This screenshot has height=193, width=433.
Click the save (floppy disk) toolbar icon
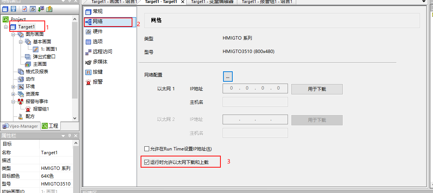coord(13,9)
